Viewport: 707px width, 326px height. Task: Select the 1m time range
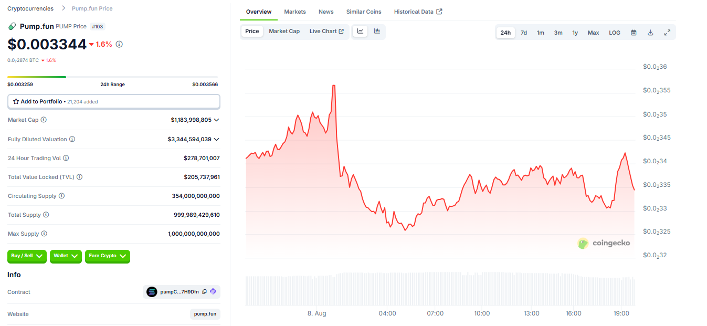click(x=541, y=33)
